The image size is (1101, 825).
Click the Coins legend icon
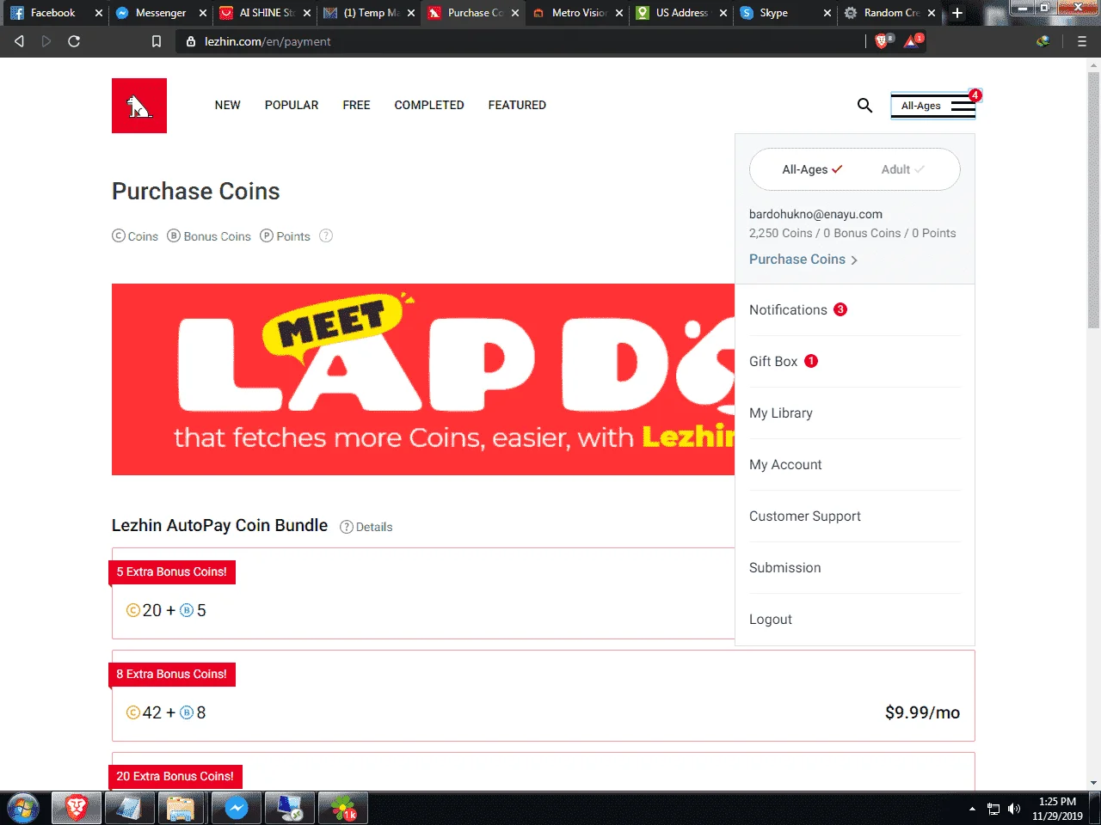(119, 235)
